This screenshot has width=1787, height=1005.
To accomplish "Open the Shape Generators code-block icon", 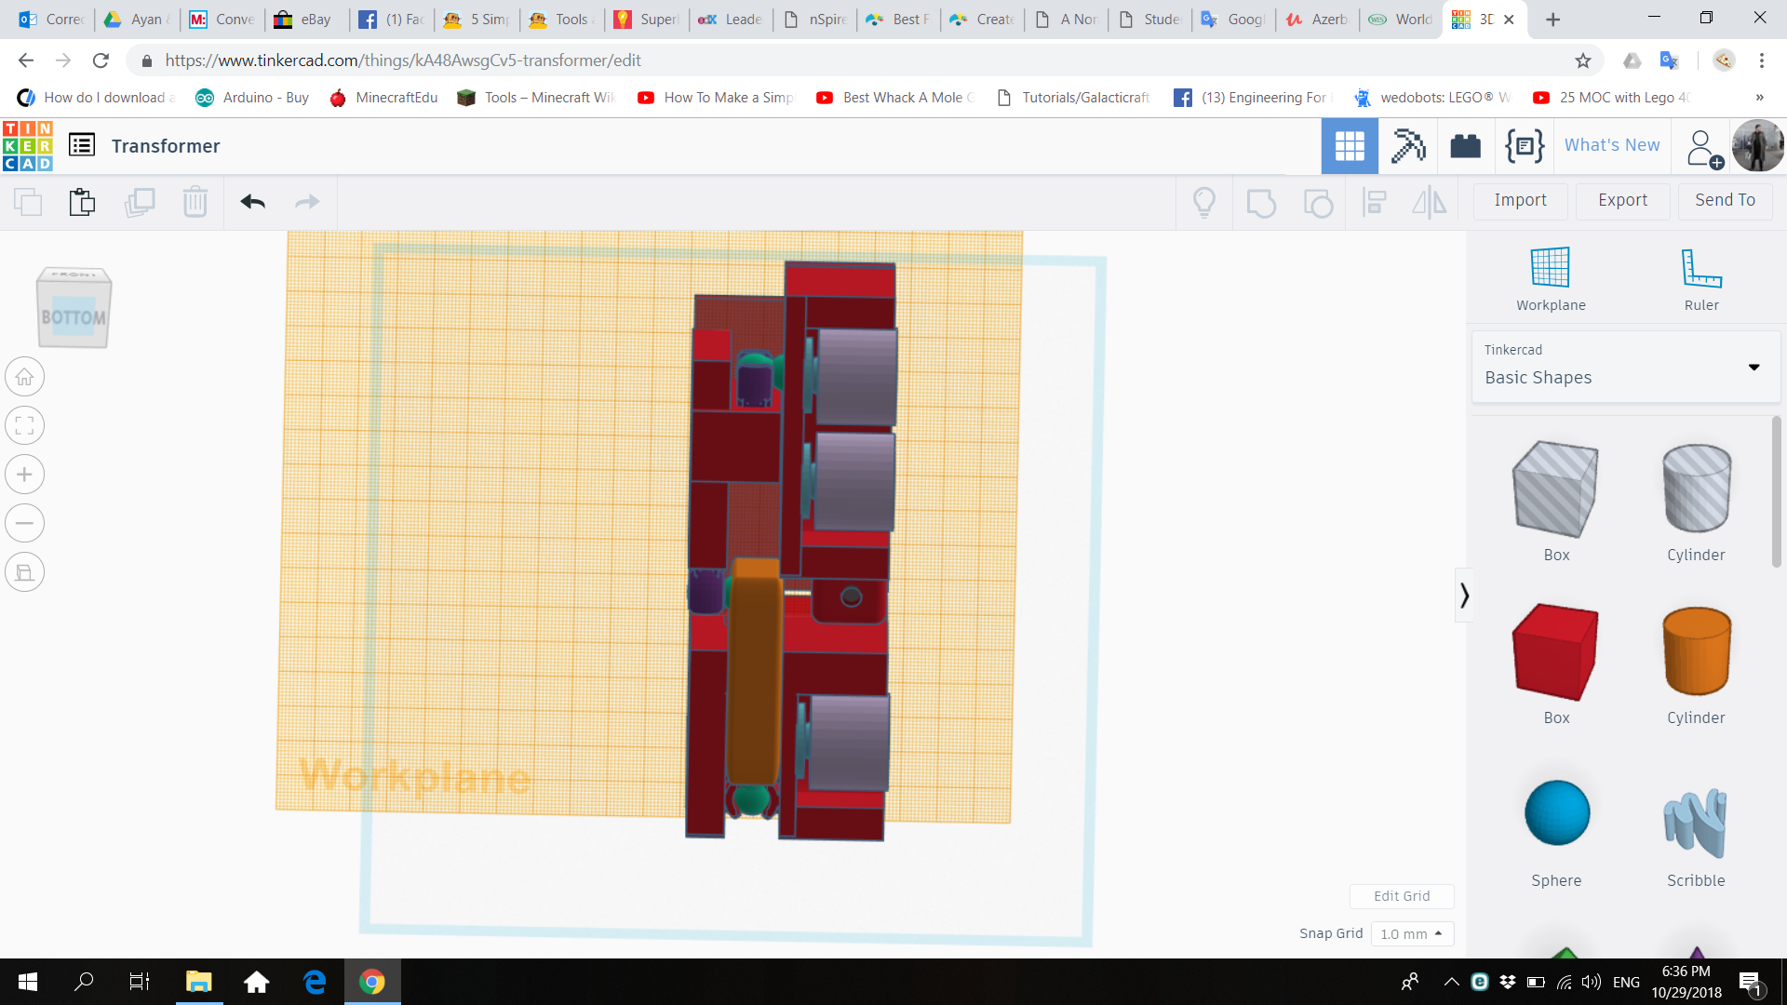I will point(1524,146).
